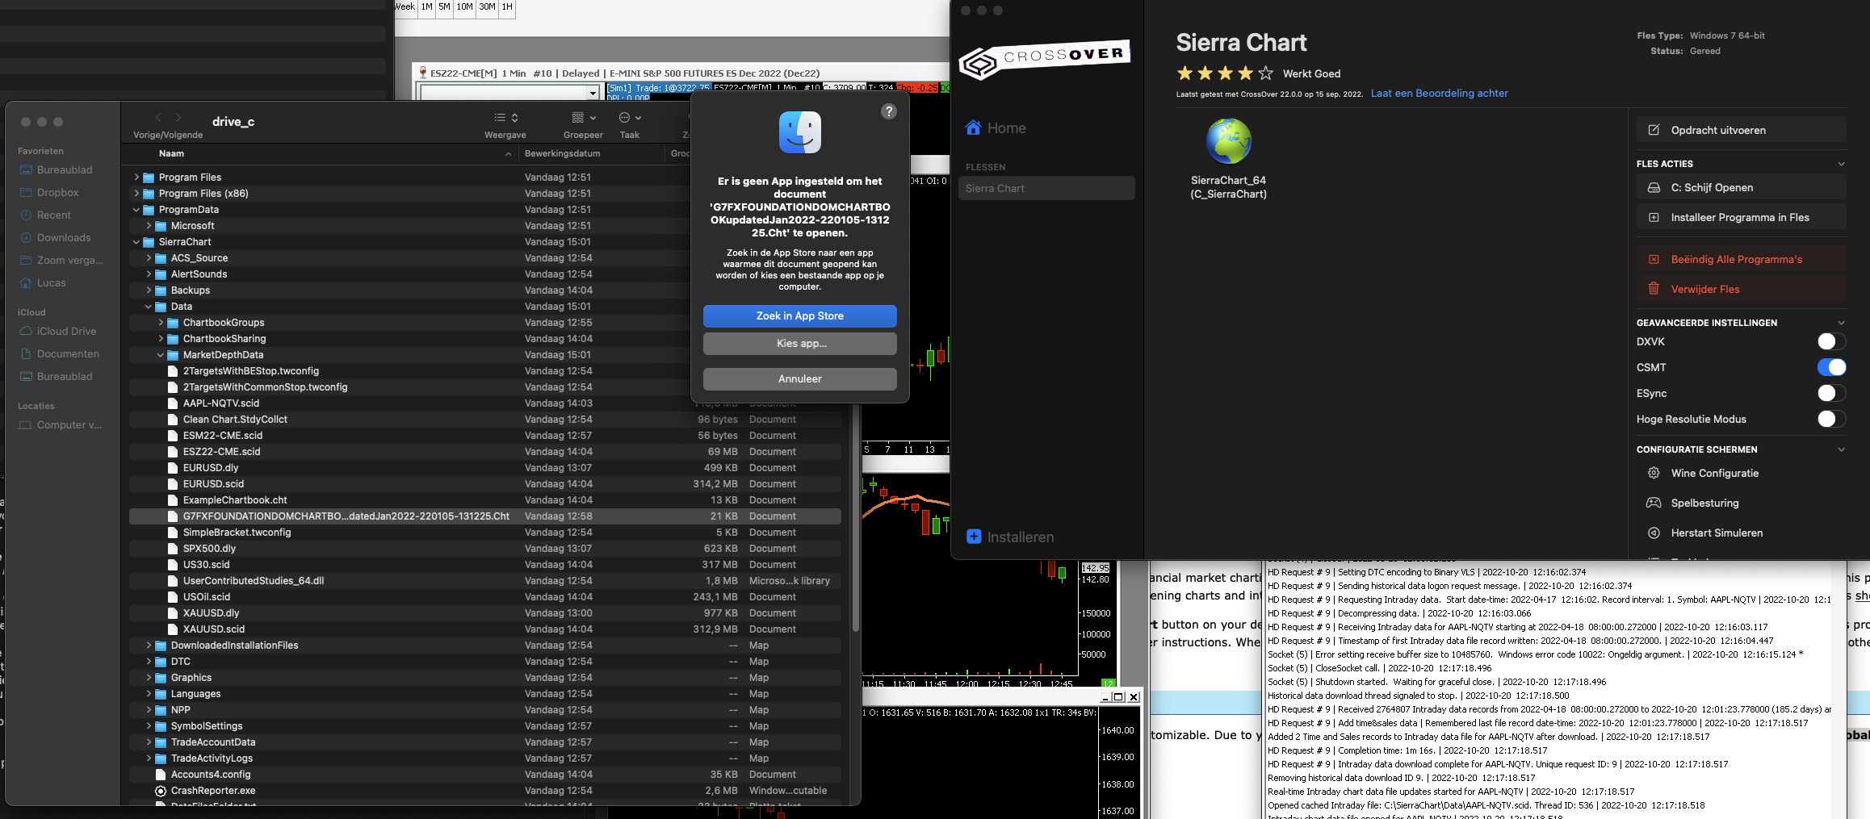Open the Weergave view options in Finder
Image resolution: width=1870 pixels, height=819 pixels.
click(x=505, y=118)
